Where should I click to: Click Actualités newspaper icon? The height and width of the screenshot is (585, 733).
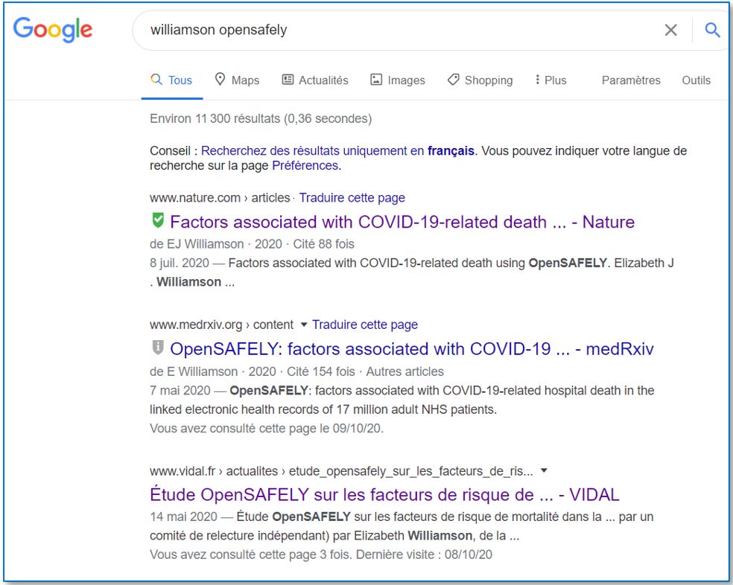[288, 80]
